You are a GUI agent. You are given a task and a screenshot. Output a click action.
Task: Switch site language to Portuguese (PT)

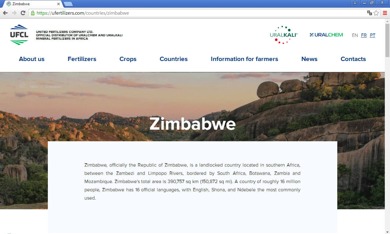click(372, 35)
